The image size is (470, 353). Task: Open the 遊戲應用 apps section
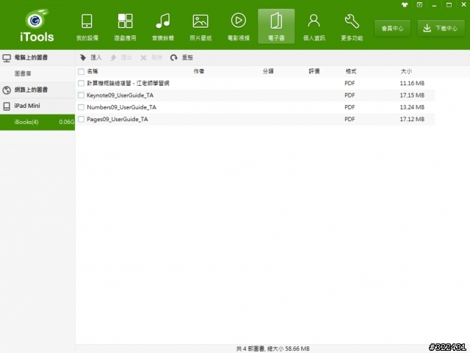coord(125,27)
